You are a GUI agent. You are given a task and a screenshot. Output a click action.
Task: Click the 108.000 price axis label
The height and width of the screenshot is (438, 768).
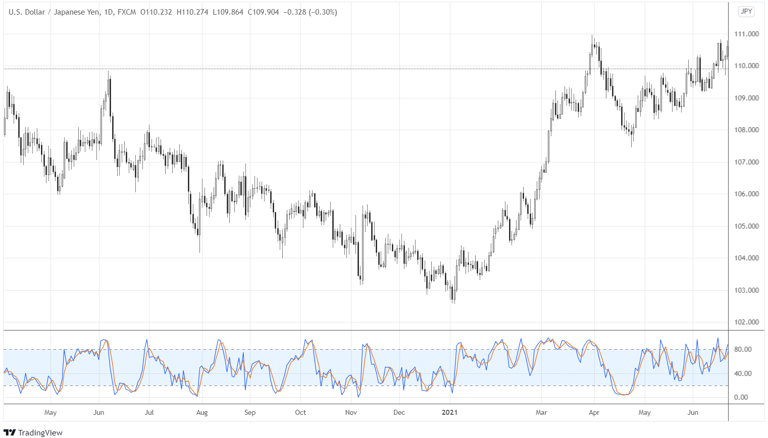click(x=746, y=130)
